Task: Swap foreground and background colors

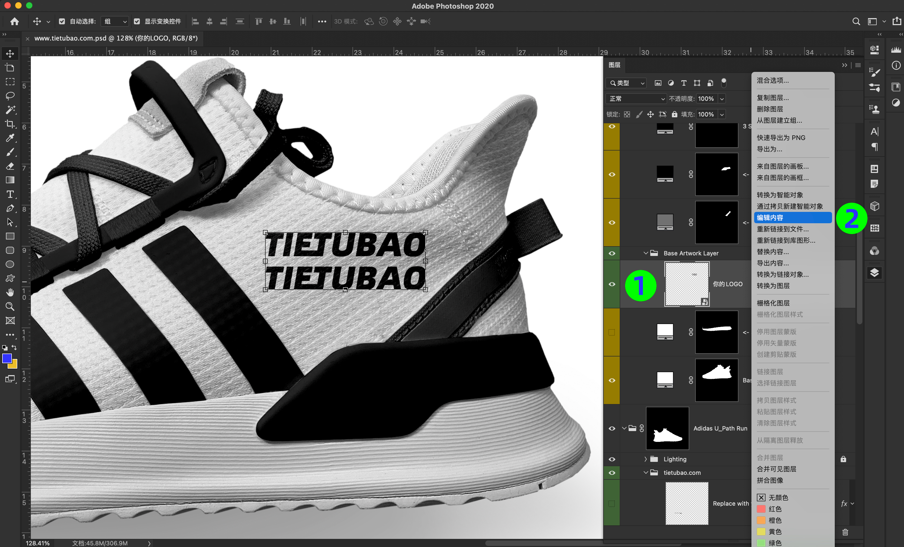Action: pos(14,347)
